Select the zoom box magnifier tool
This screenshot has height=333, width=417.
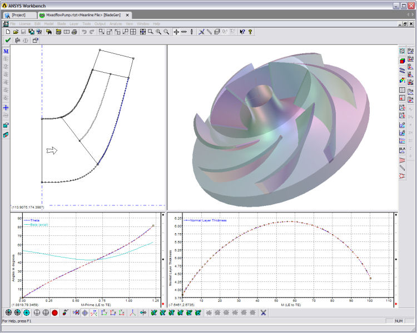(x=151, y=32)
